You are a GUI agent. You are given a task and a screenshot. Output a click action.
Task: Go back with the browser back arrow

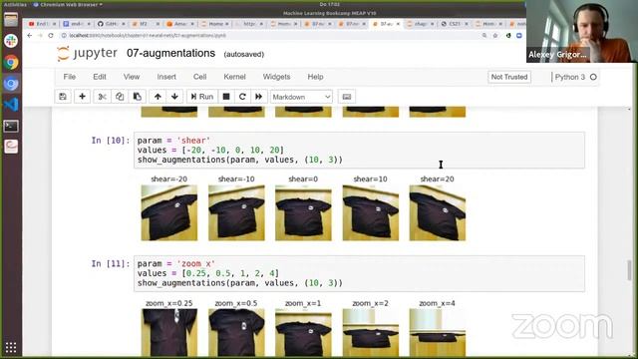pyautogui.click(x=29, y=36)
